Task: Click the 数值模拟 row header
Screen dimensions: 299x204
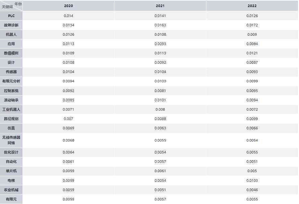Action: (x=11, y=53)
